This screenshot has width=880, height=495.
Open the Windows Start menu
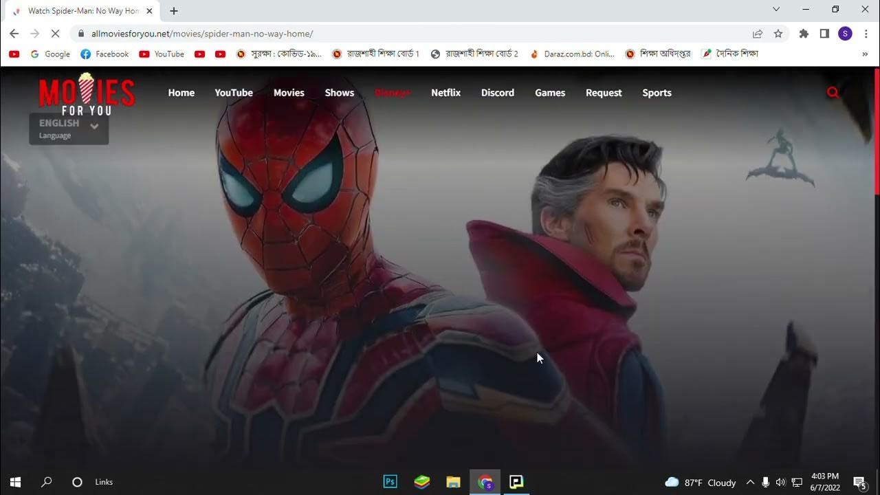click(x=15, y=482)
